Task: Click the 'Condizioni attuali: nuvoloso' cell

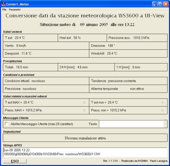Action: tap(46, 81)
